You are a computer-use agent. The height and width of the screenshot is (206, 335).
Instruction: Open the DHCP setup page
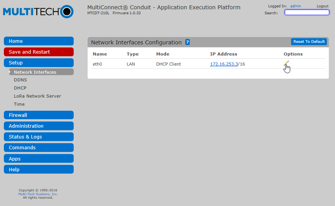(20, 88)
